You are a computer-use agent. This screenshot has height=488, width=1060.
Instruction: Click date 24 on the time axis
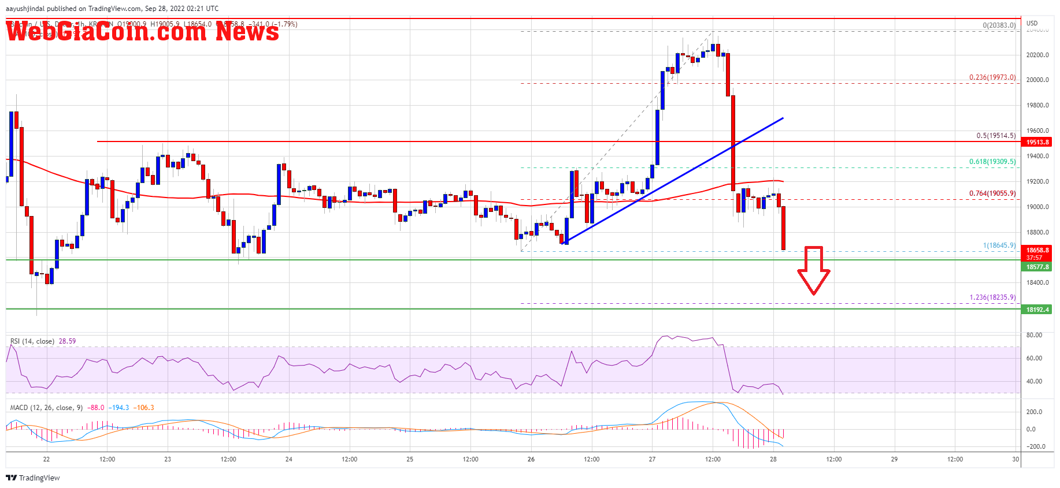pyautogui.click(x=289, y=459)
